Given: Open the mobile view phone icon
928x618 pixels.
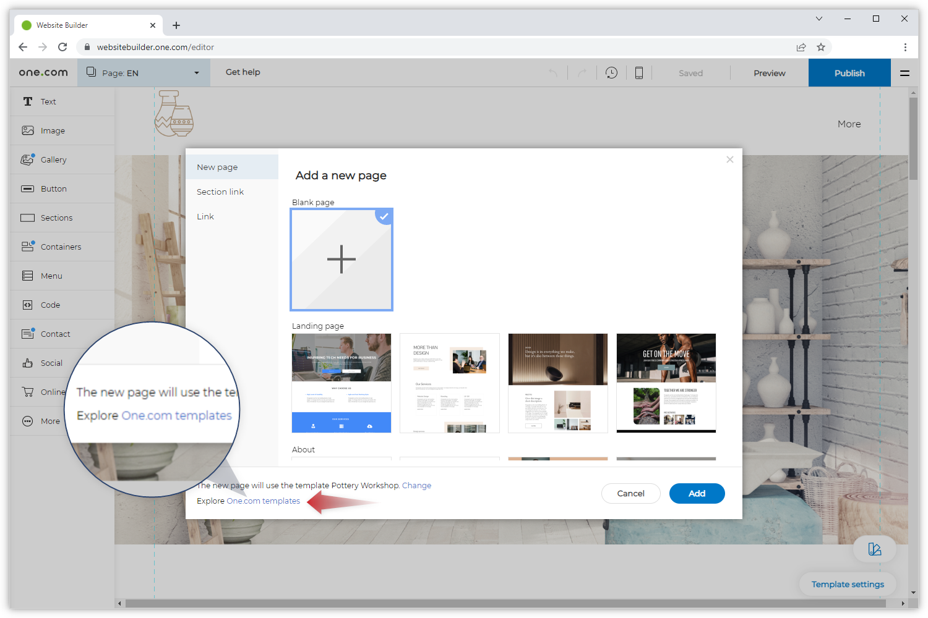Looking at the screenshot, I should 638,73.
